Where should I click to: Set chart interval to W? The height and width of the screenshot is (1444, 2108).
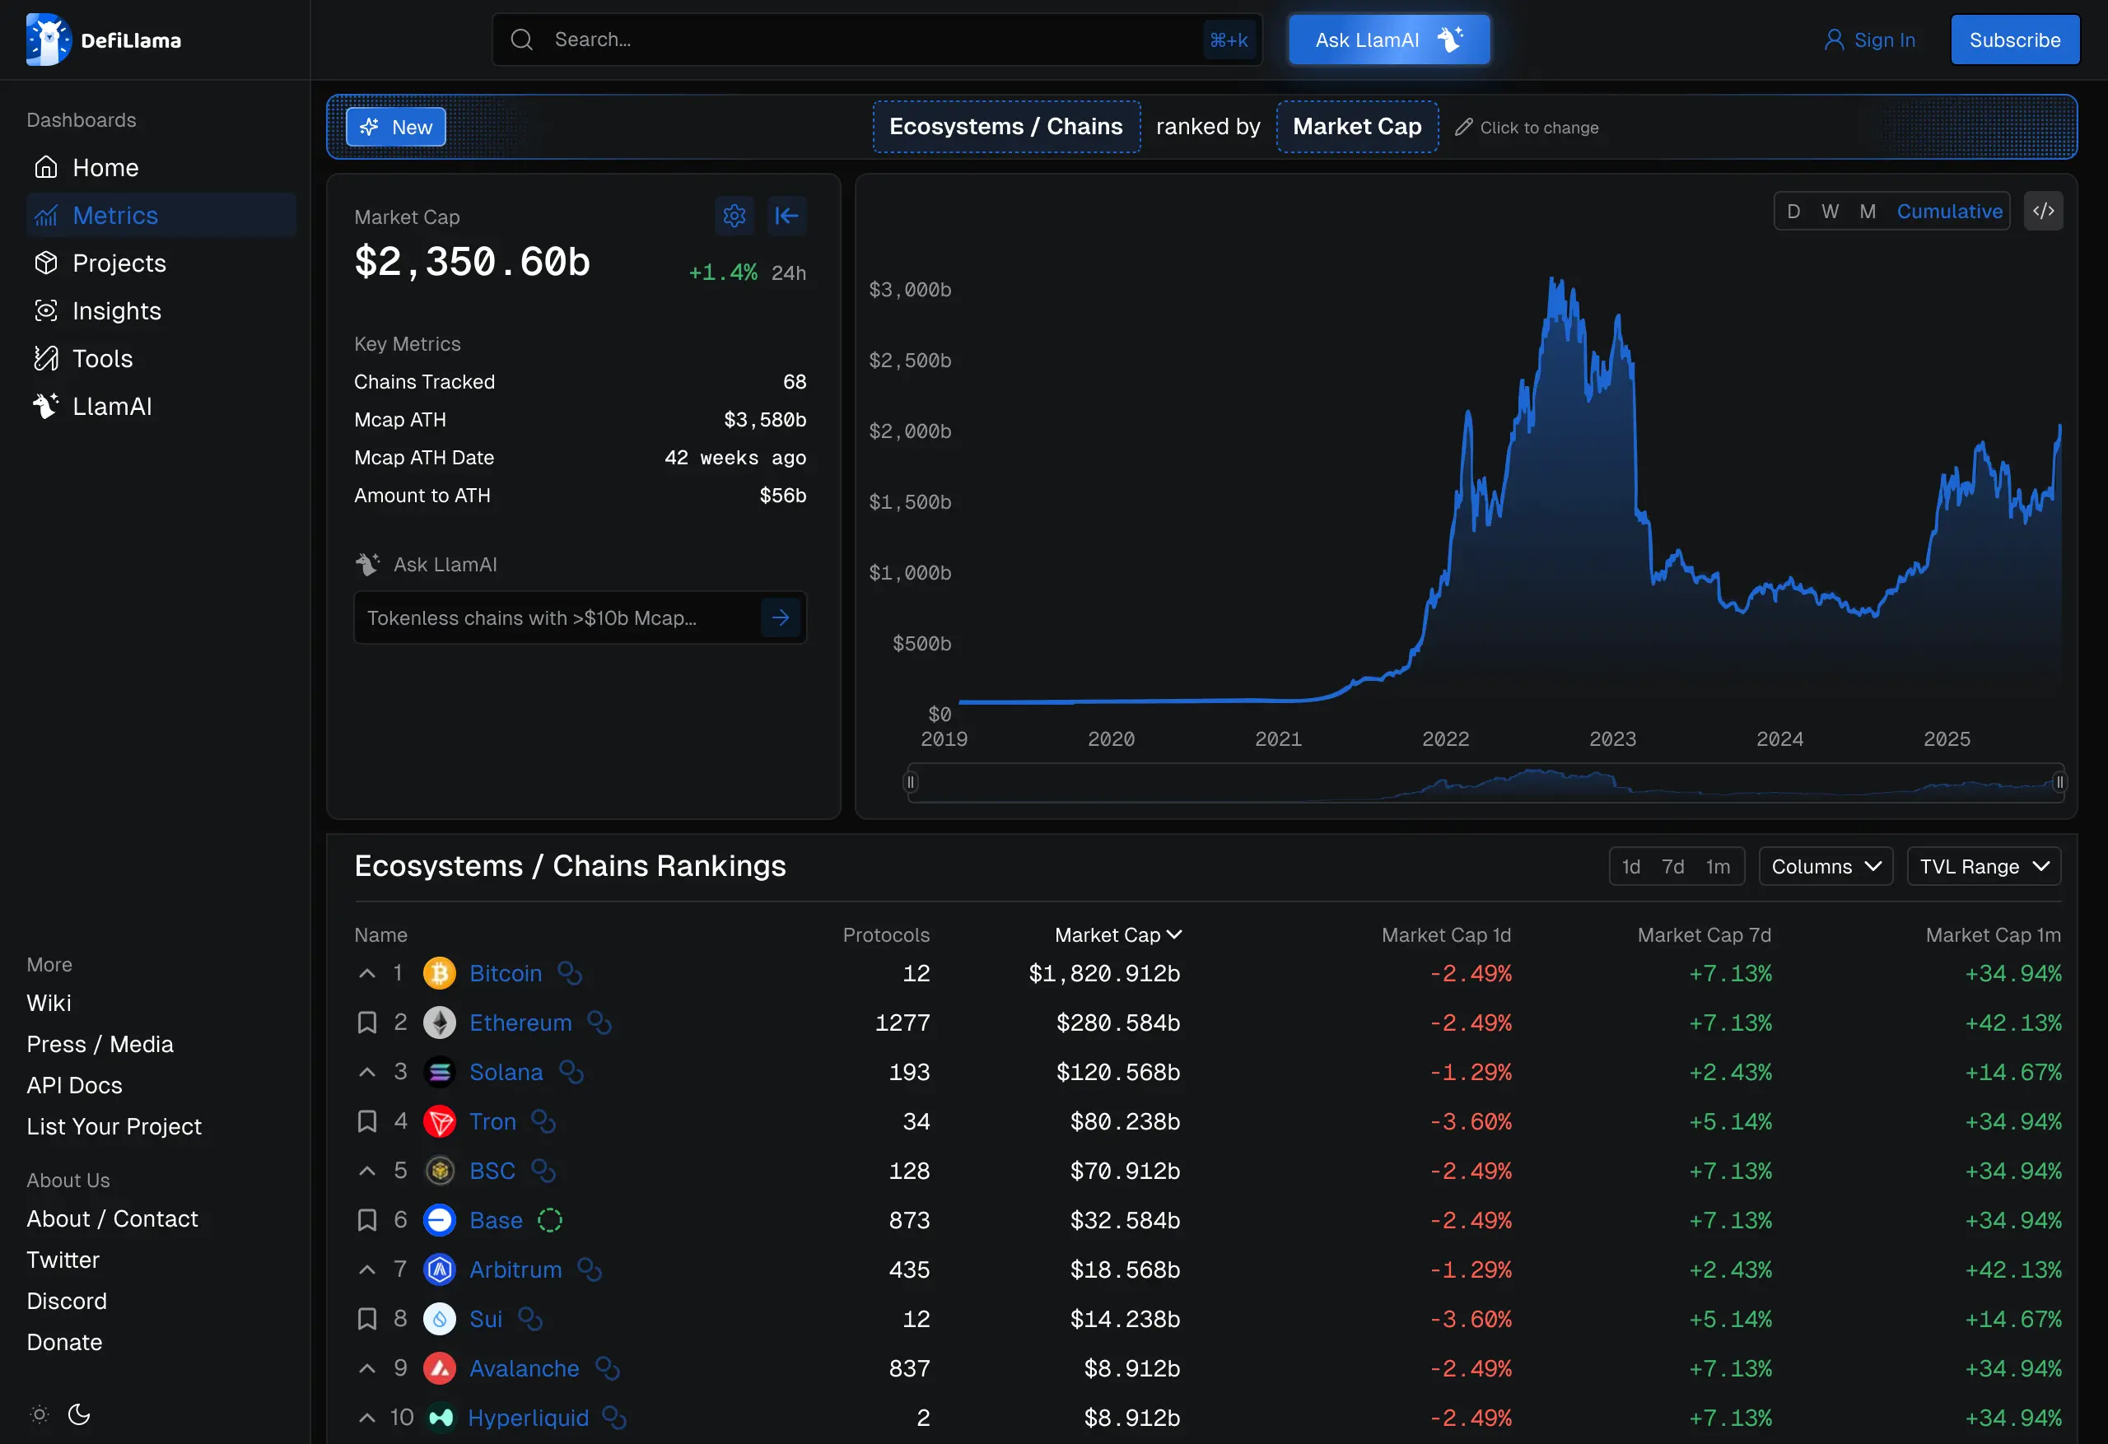click(1831, 212)
